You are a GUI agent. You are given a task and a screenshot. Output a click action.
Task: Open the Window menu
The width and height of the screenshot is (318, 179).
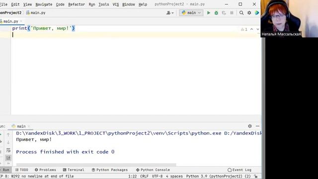click(x=129, y=4)
